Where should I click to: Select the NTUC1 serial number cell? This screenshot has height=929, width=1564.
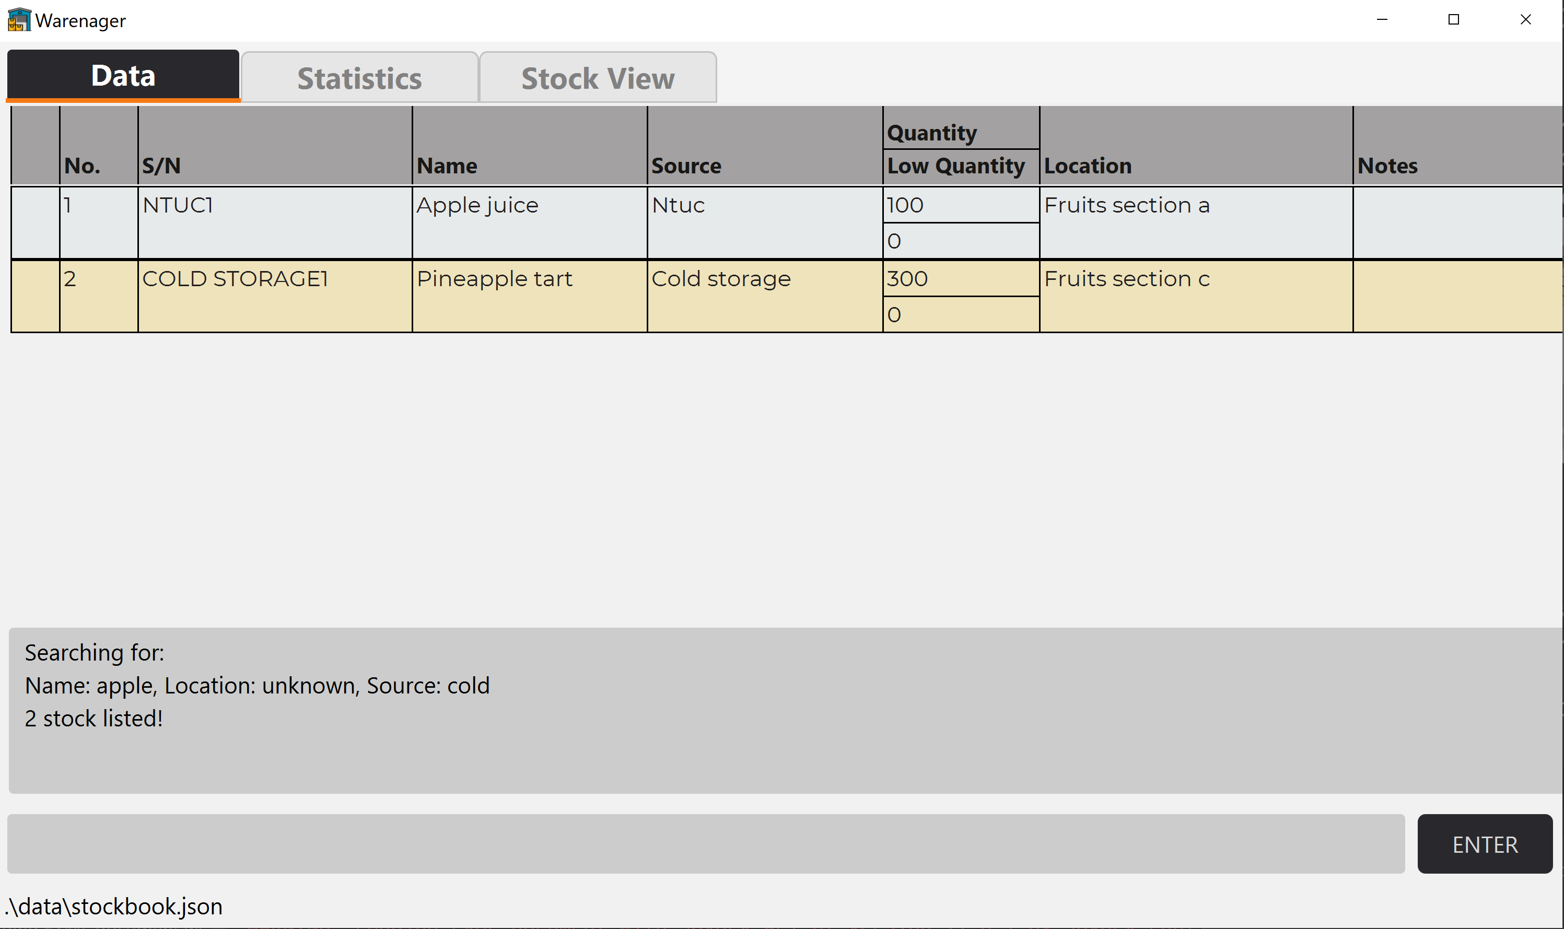pos(275,223)
